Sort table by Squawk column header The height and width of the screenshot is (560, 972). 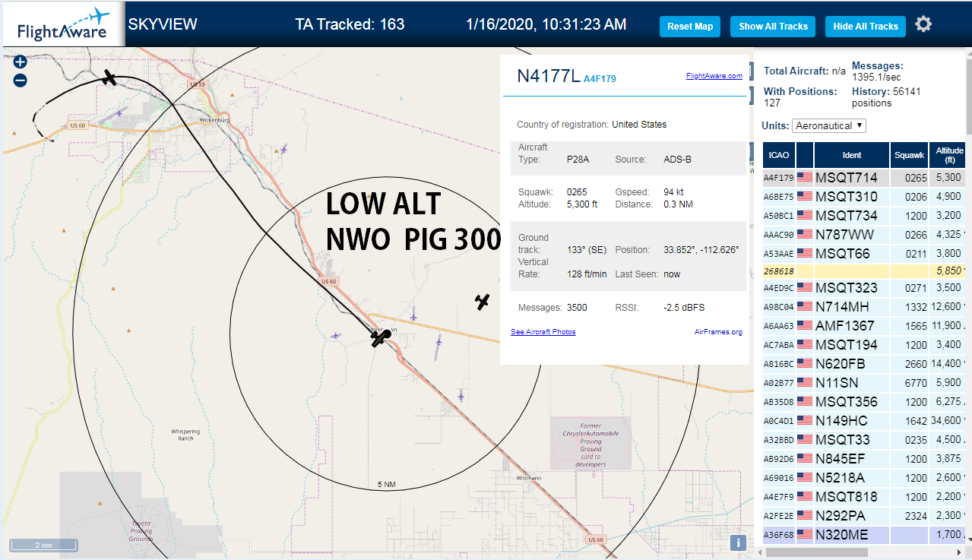[909, 155]
